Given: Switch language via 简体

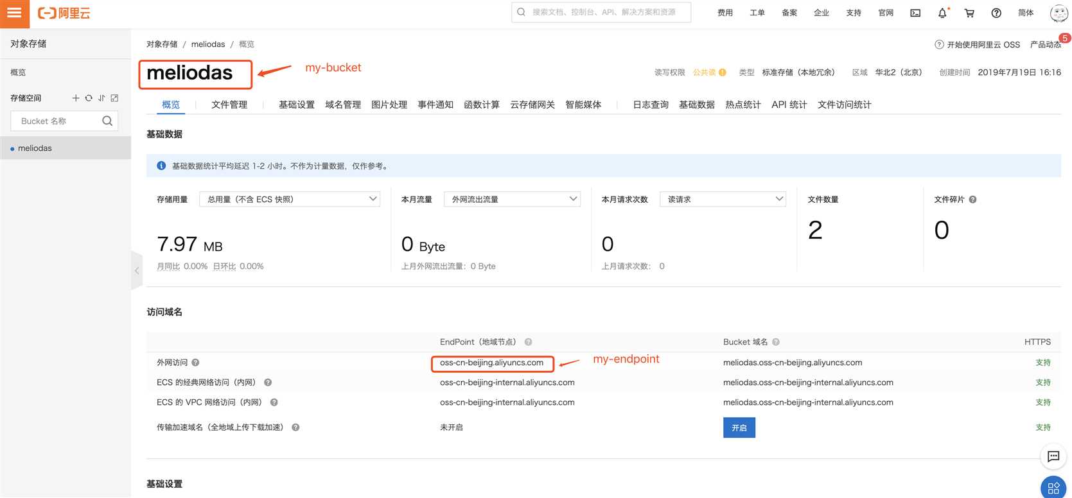Looking at the screenshot, I should pyautogui.click(x=1026, y=13).
